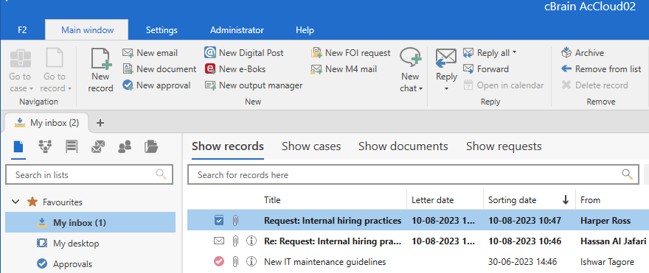Click the Reply all button
This screenshot has height=273, width=649.
tap(486, 53)
